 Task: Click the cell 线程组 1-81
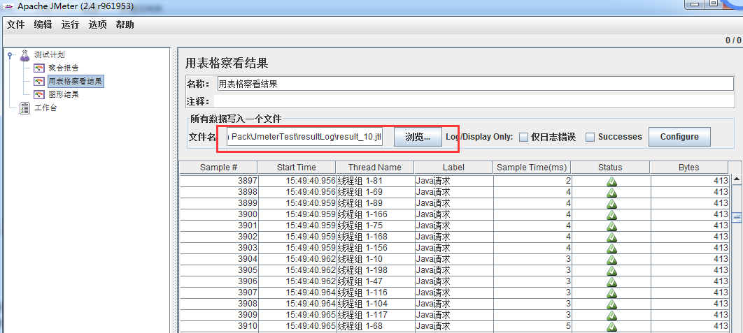pos(375,181)
